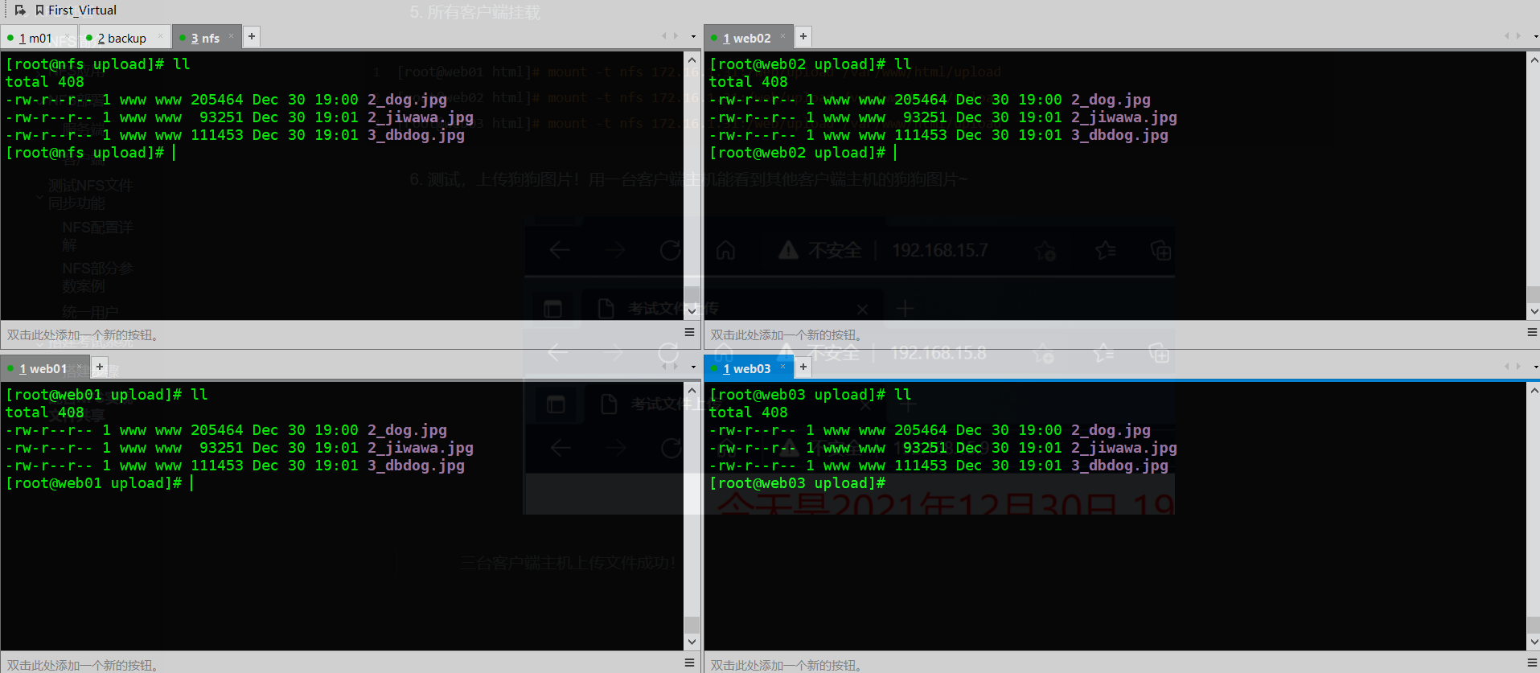The height and width of the screenshot is (673, 1540).
Task: Select the 3 nfs tab
Action: 205,38
